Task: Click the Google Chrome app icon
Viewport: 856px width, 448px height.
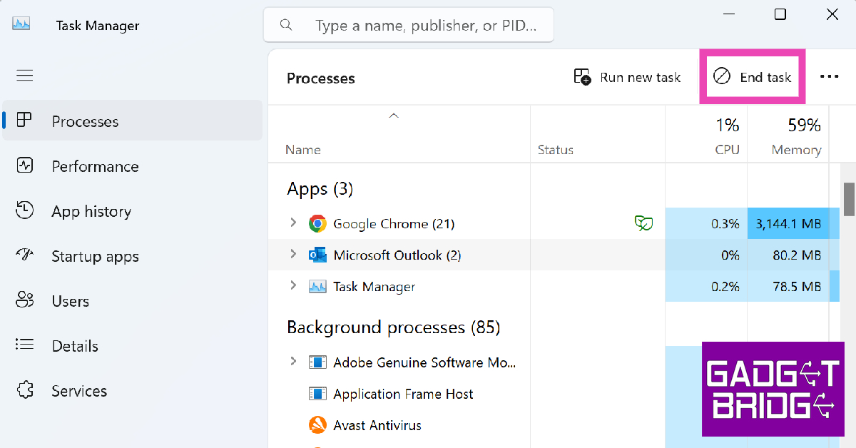Action: pyautogui.click(x=317, y=224)
